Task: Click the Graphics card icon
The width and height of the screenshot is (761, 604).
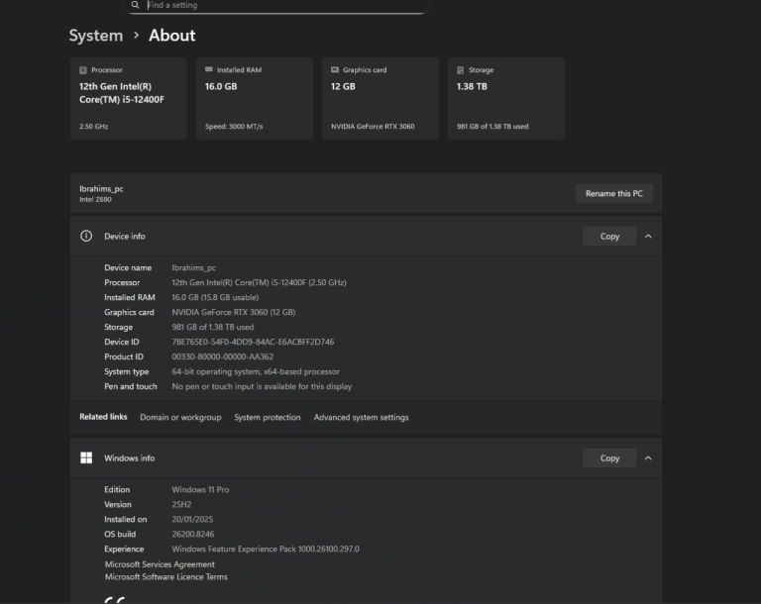Action: [x=335, y=70]
